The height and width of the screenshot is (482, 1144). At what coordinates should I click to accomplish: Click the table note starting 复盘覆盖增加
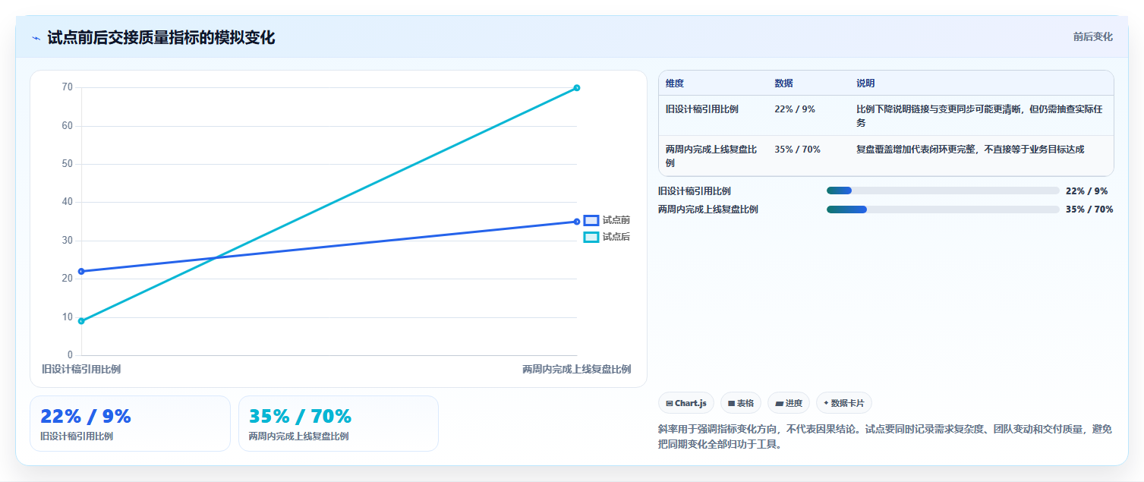[970, 150]
